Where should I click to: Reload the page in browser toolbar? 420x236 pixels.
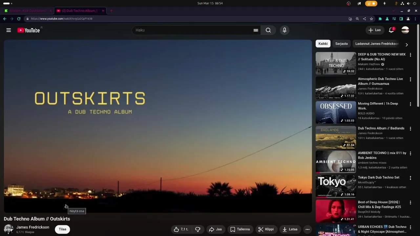pos(19,19)
